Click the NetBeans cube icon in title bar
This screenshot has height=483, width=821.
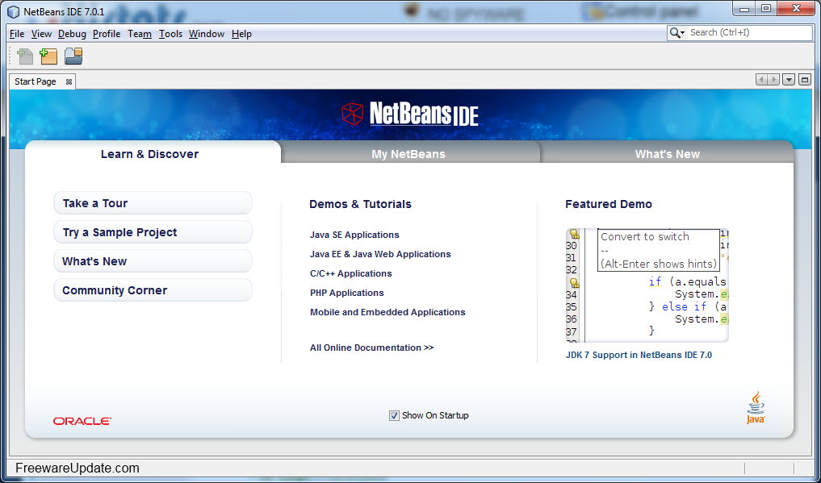pyautogui.click(x=14, y=11)
